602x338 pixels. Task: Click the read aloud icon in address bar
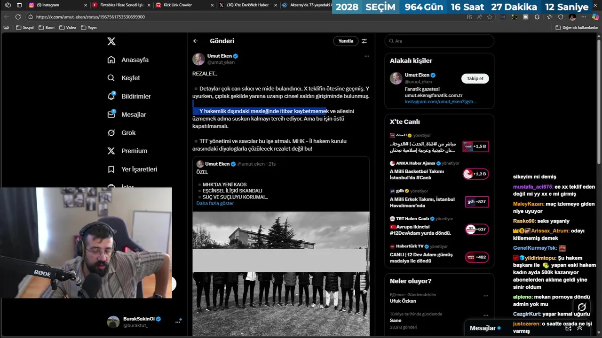(x=479, y=17)
